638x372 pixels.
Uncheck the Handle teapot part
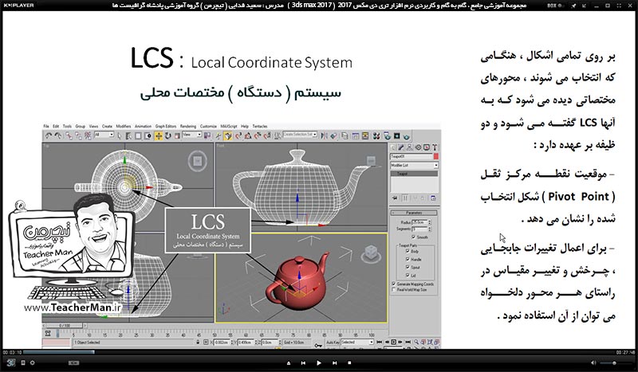408,260
